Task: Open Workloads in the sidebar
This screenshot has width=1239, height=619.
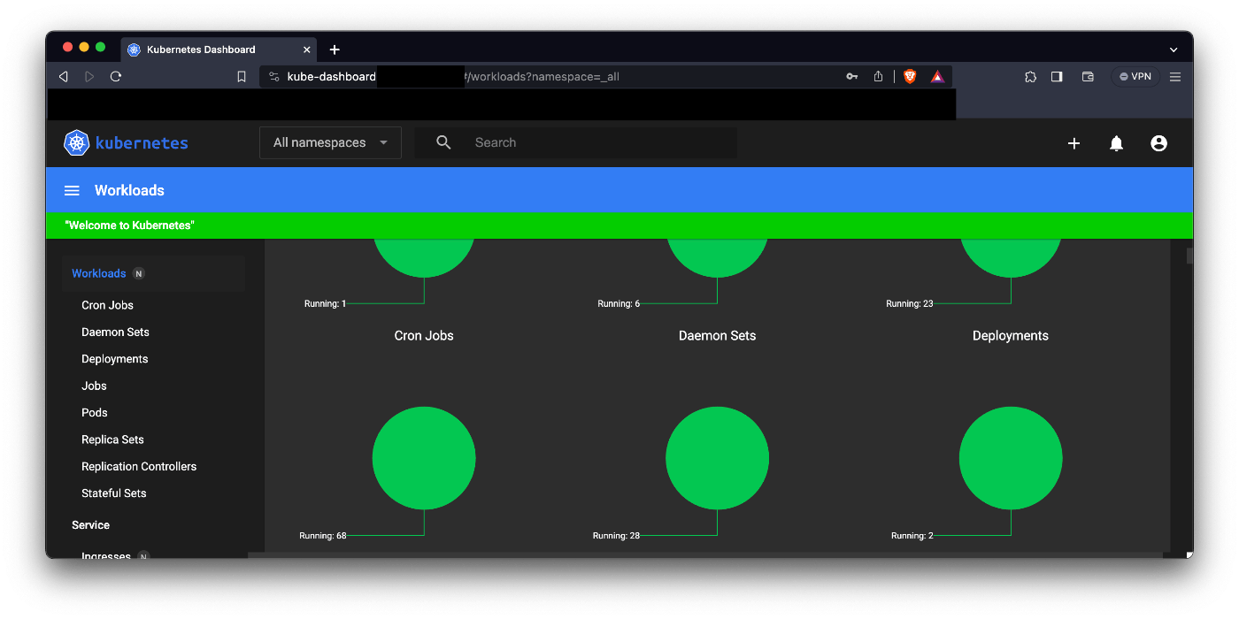Action: [x=98, y=274]
